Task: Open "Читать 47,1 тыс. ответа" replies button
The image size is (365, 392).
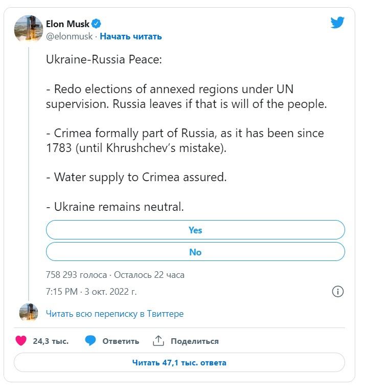Action: (179, 363)
